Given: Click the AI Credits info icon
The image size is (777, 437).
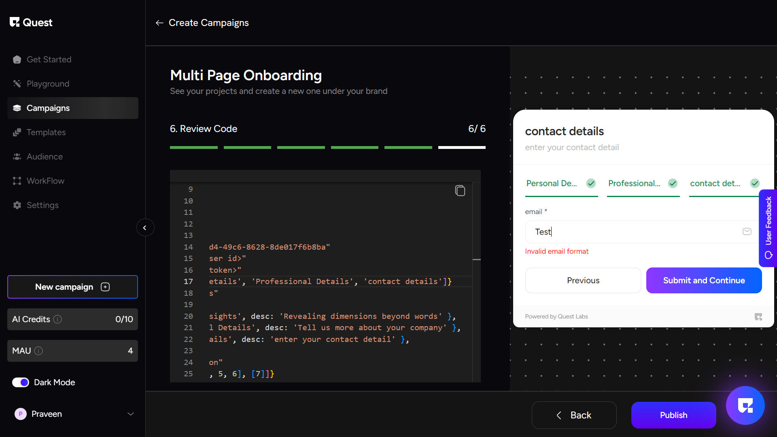Looking at the screenshot, I should [58, 319].
